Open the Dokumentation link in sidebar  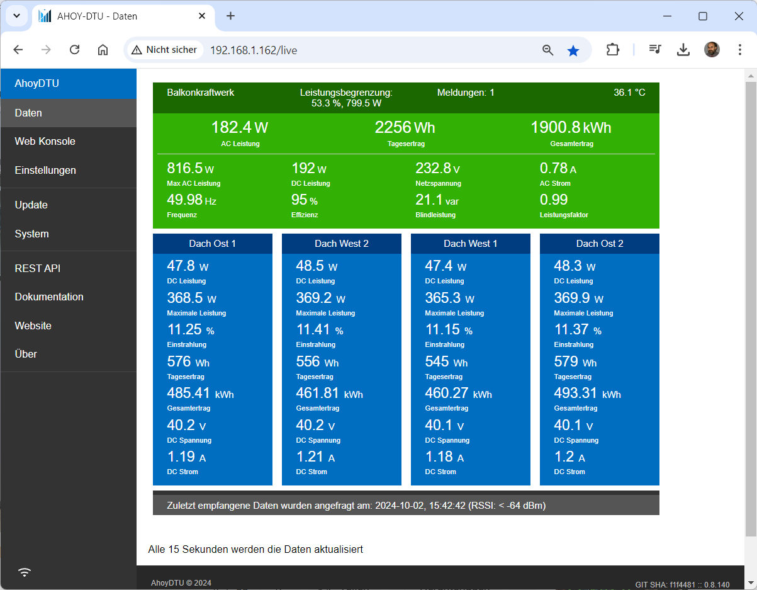[x=49, y=297]
